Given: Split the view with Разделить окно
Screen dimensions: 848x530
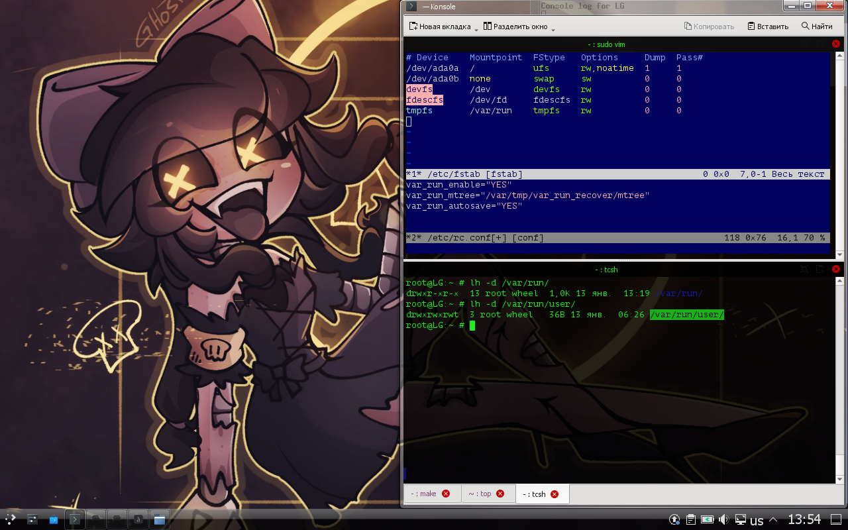Looking at the screenshot, I should 515,26.
